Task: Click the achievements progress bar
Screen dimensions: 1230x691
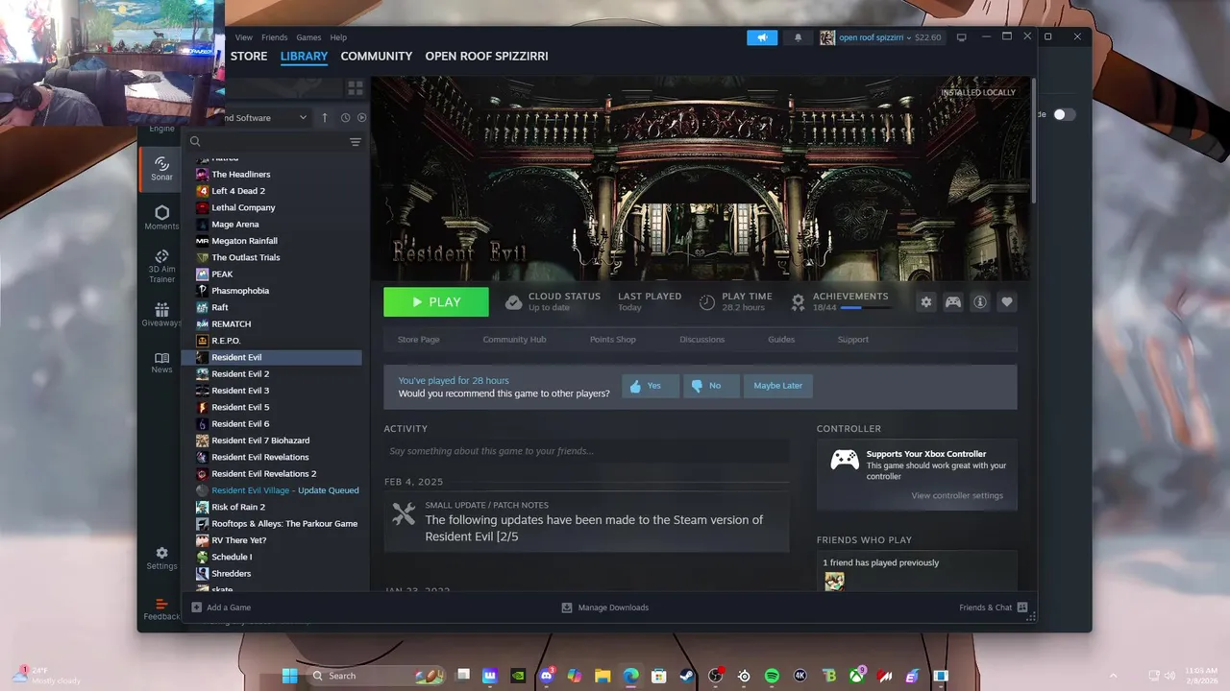Action: click(865, 308)
